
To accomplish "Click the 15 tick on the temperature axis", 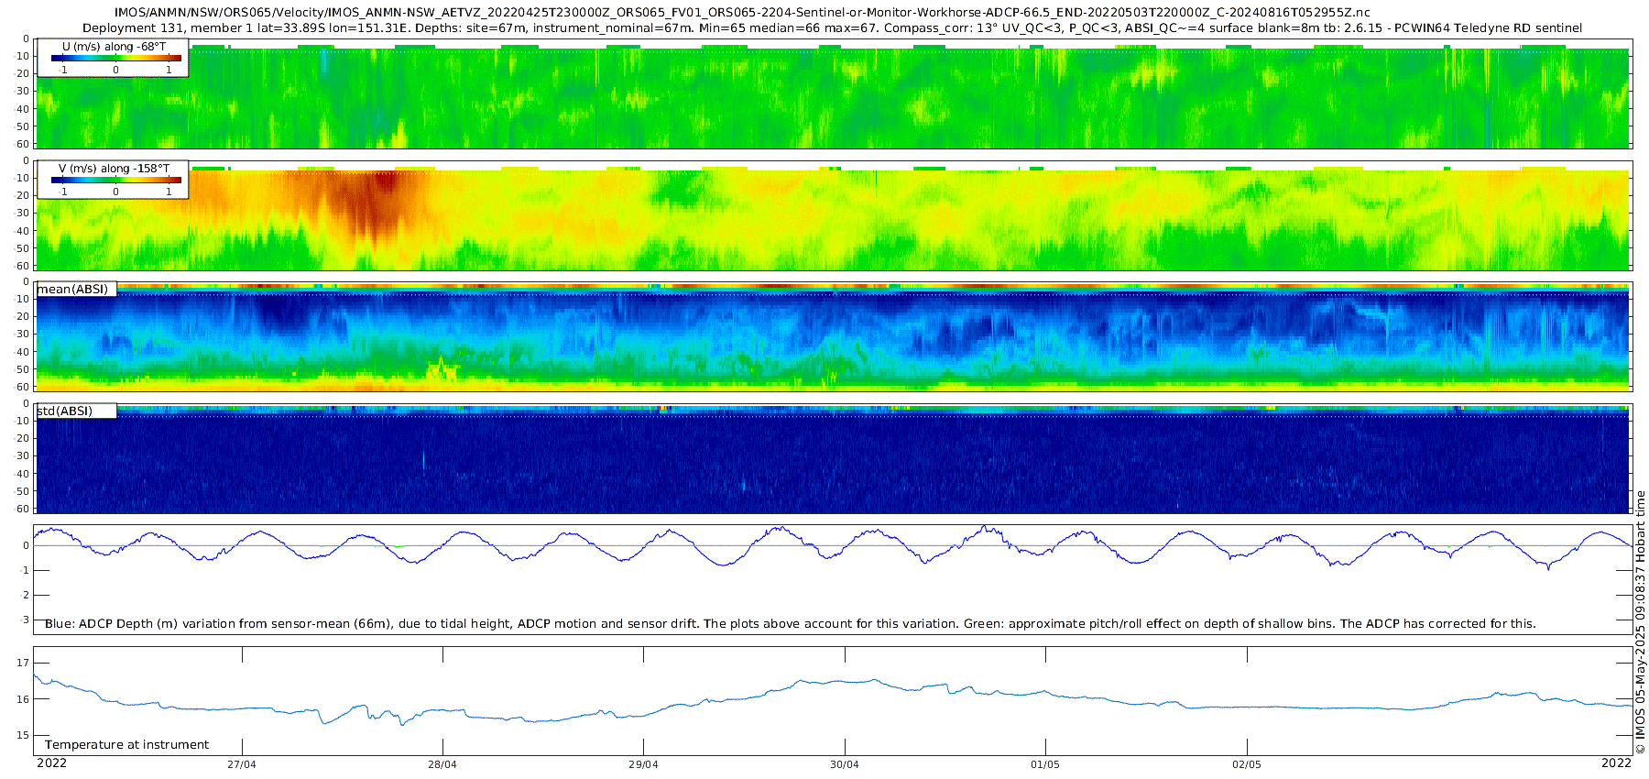I will point(23,735).
